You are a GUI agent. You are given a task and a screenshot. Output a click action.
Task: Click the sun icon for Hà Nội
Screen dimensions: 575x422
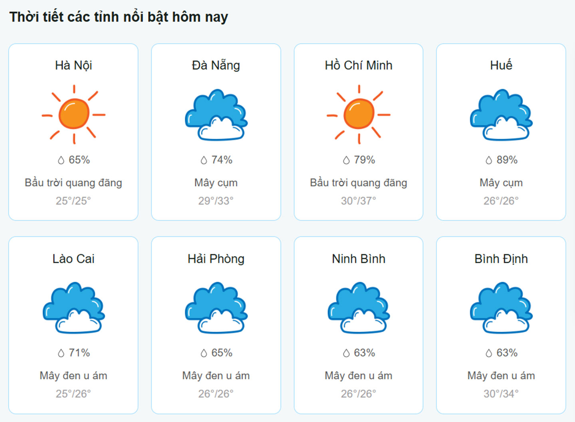(74, 114)
